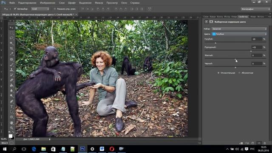Switch to the Слои panel tab

point(206,17)
